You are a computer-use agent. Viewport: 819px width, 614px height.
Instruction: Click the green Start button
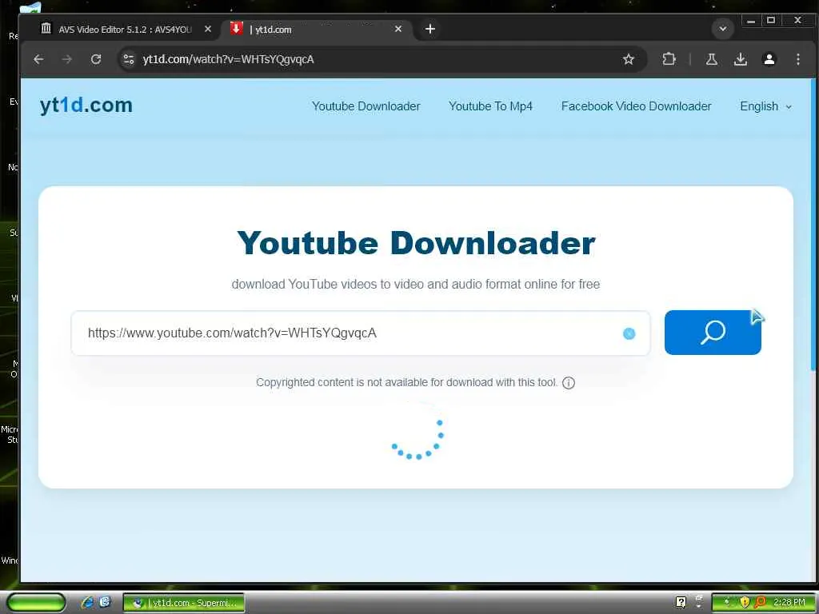click(x=36, y=603)
